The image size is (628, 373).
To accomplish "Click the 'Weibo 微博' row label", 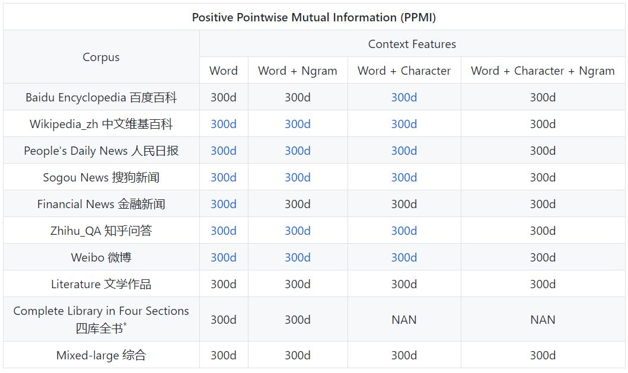I will (x=101, y=257).
